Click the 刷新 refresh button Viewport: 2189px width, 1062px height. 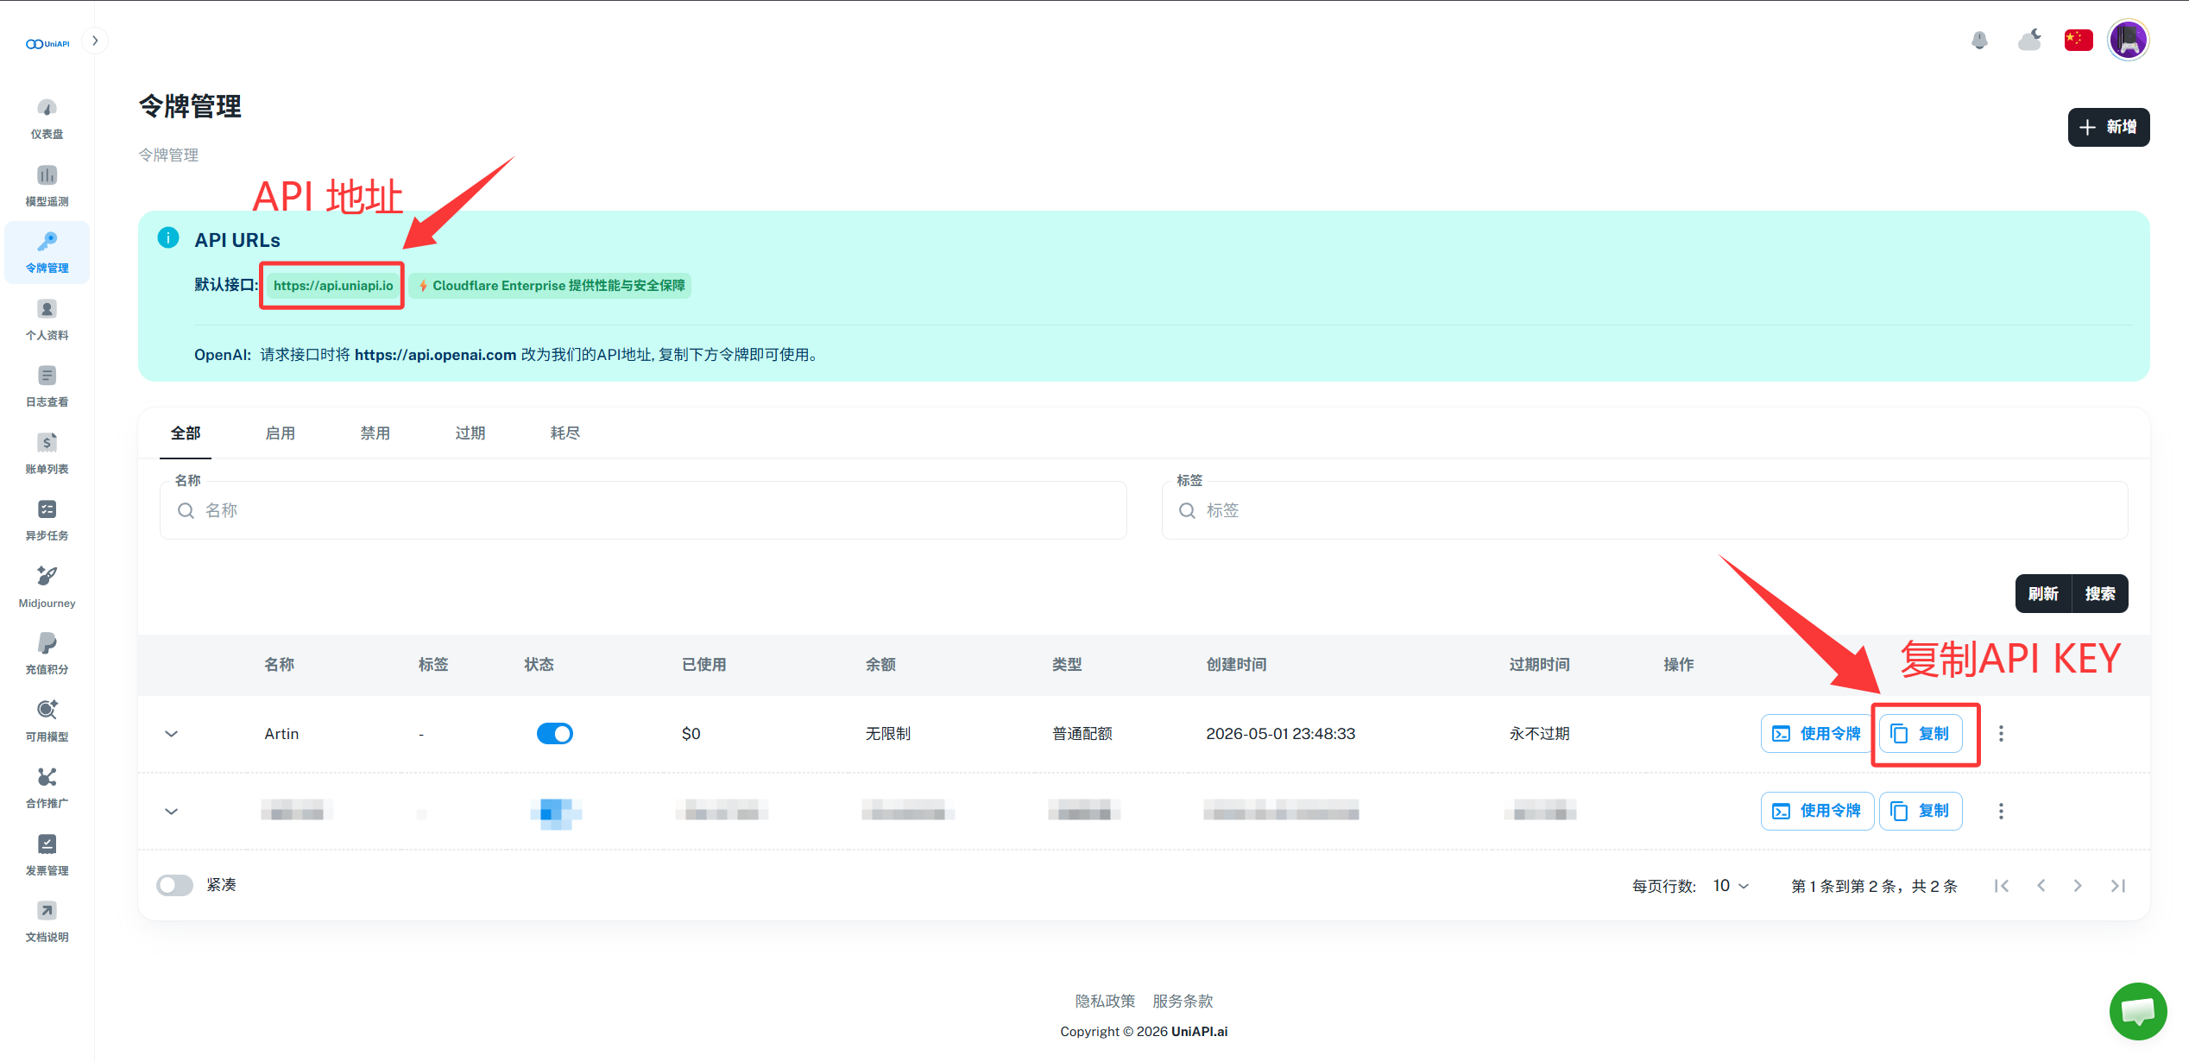[2043, 594]
